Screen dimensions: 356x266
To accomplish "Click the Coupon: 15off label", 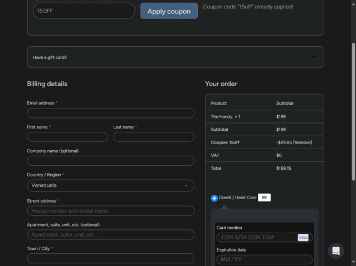I will point(225,142).
